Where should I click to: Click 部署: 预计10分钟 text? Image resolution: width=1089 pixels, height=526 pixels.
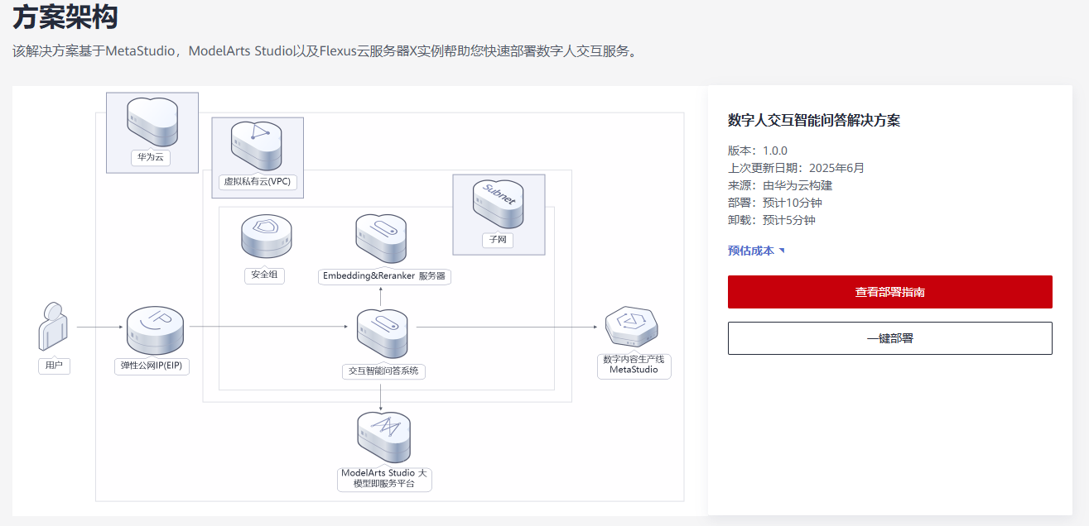coord(775,203)
